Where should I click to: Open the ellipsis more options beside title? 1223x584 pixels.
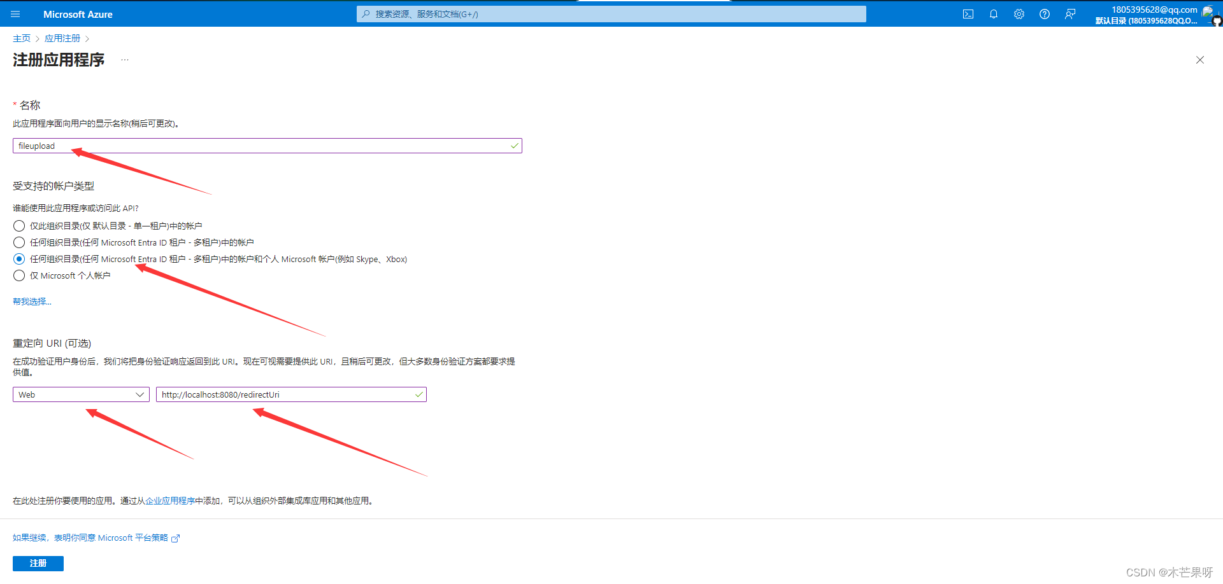pos(125,60)
